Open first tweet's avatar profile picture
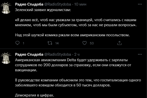 point(6,8)
